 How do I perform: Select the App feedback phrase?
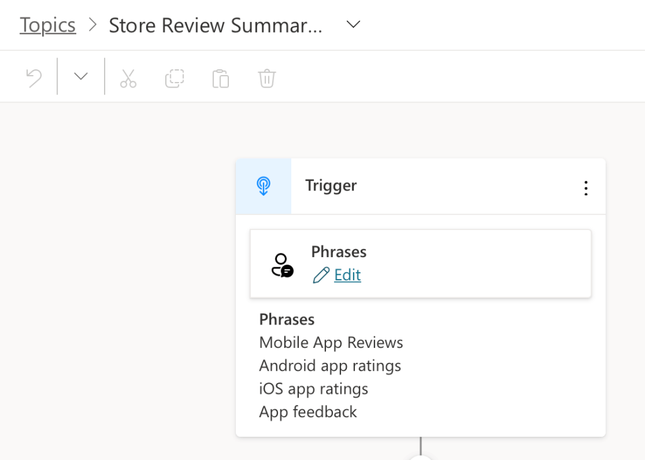click(x=308, y=412)
